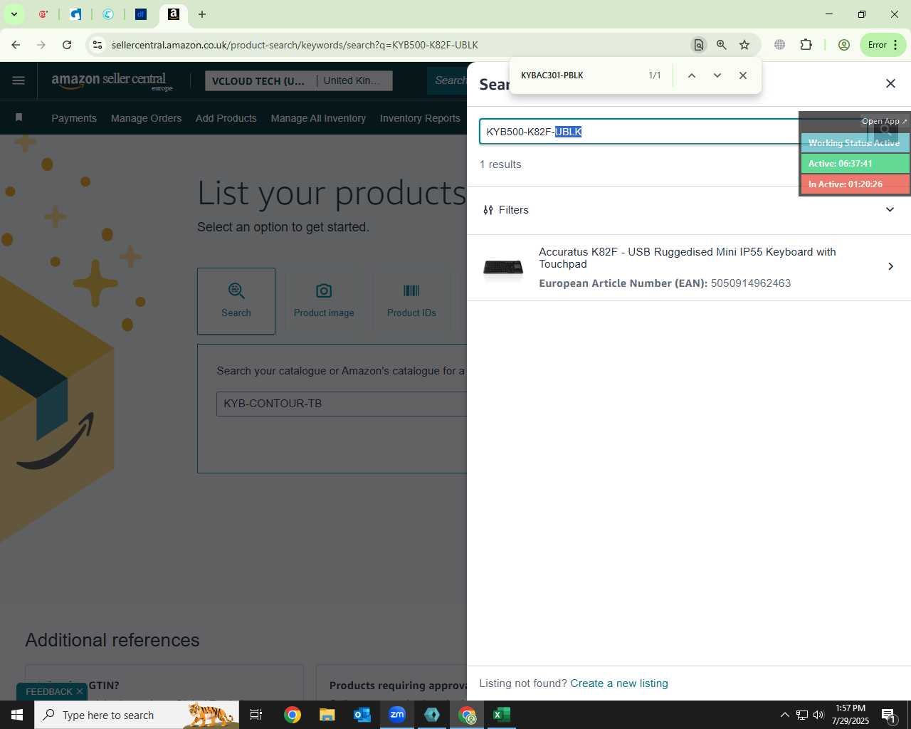Open Accuratus K82F product title
The width and height of the screenshot is (911, 729).
(x=688, y=258)
